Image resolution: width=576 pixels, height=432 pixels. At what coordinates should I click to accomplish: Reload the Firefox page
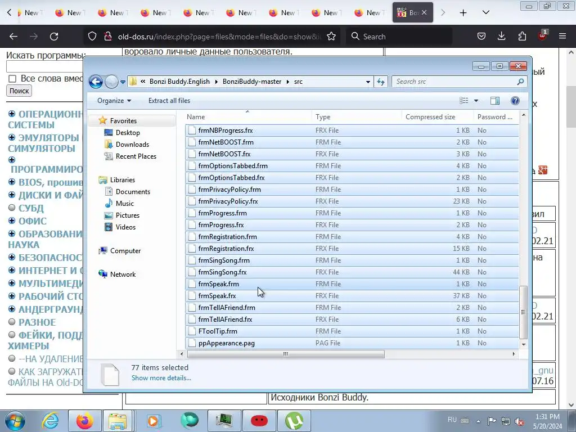(x=54, y=37)
